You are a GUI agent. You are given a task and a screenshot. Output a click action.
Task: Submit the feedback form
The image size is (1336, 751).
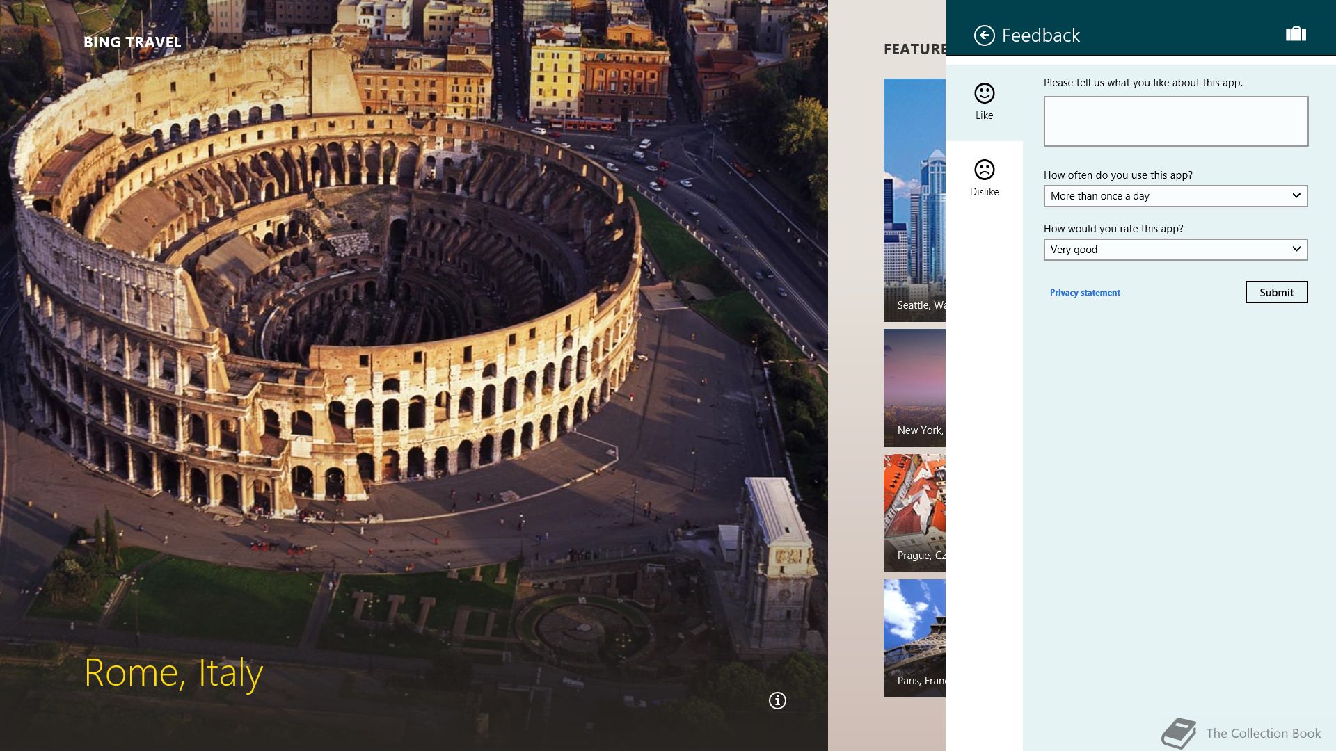[x=1276, y=292]
